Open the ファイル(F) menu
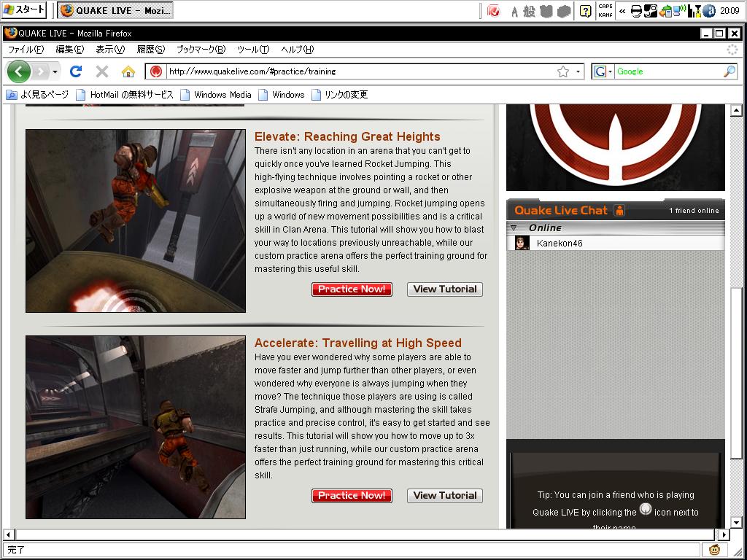The height and width of the screenshot is (560, 747). (26, 50)
